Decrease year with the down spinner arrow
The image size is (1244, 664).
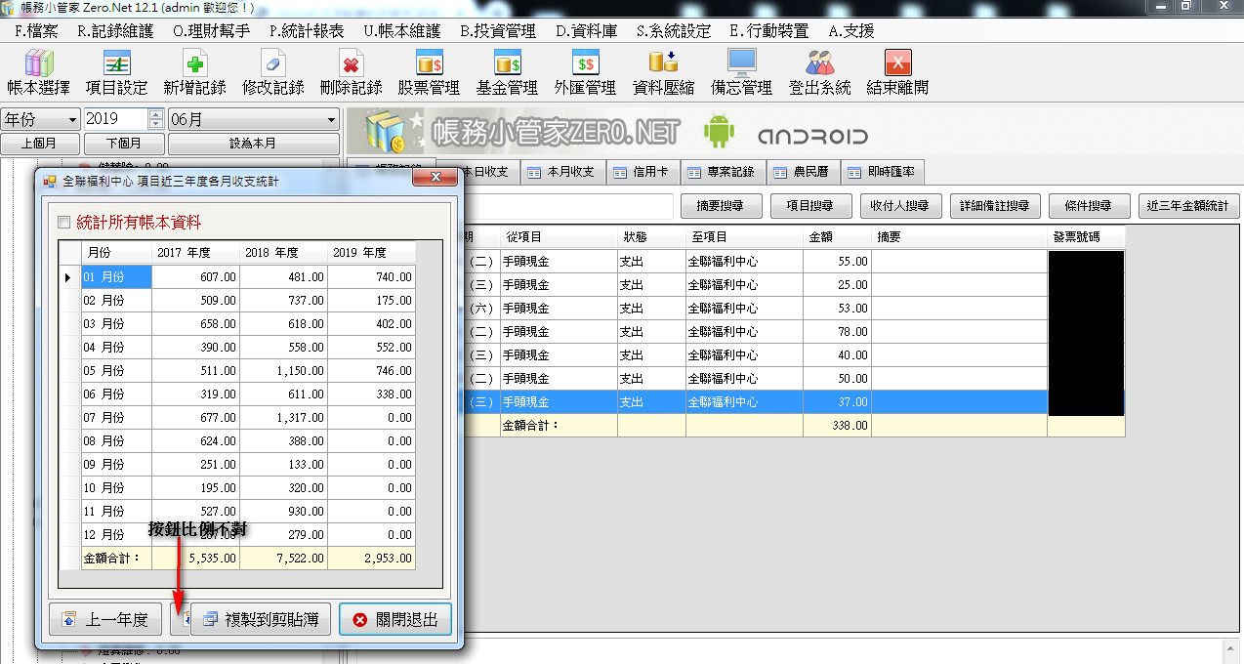[x=156, y=124]
